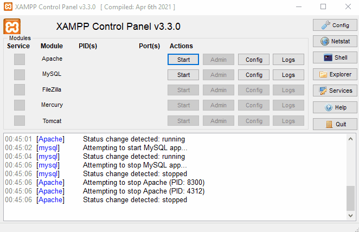The width and height of the screenshot is (359, 232).
Task: Click the XAMPP title bar icon
Action: click(8, 7)
